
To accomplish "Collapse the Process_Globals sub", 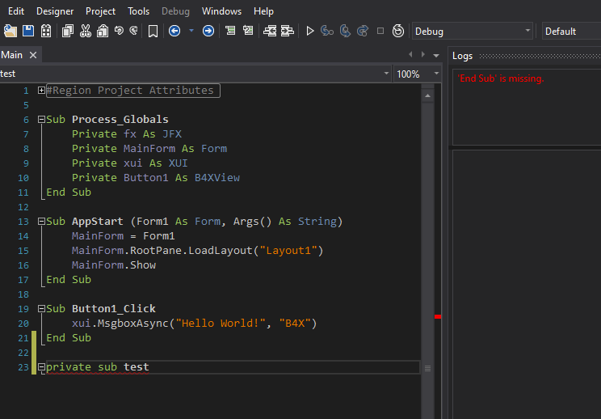I will [41, 120].
